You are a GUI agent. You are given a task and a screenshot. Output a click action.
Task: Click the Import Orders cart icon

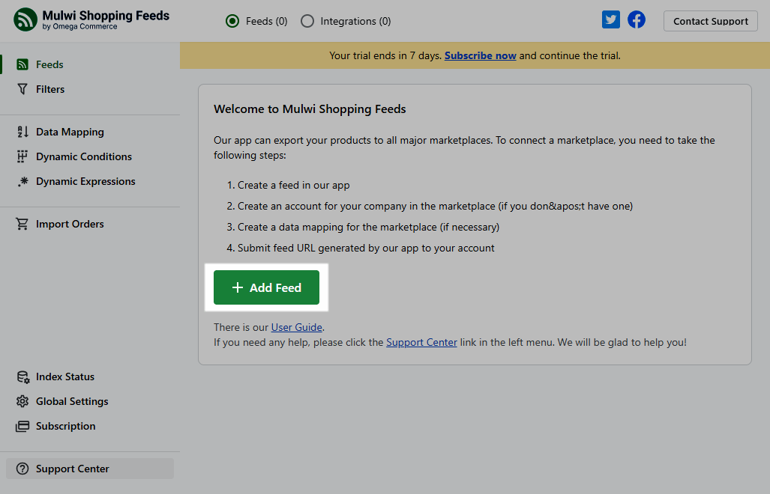click(22, 224)
